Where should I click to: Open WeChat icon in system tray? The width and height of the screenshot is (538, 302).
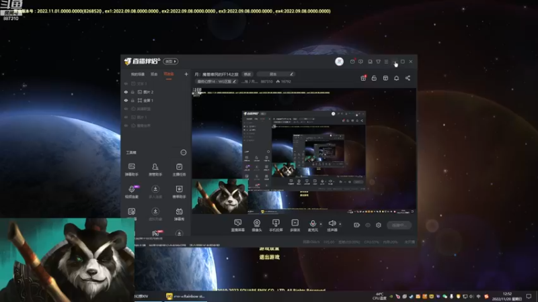click(445, 296)
